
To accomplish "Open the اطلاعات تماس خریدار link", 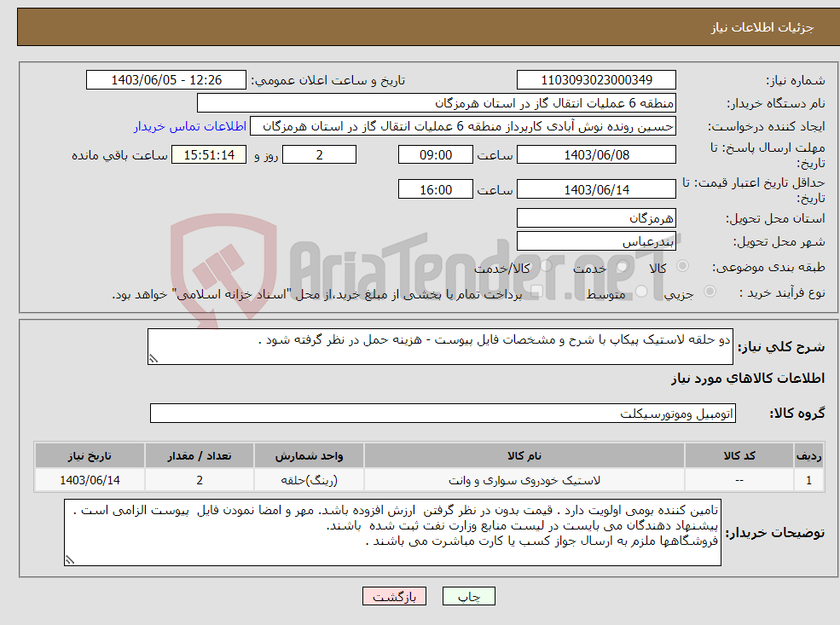I will pos(189,126).
